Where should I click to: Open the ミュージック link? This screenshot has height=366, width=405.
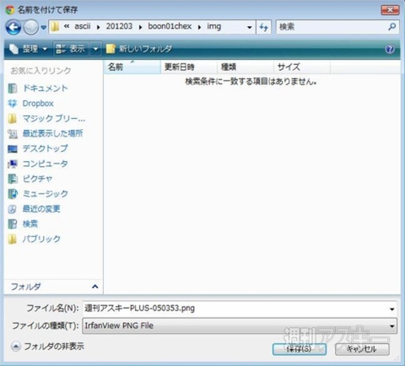pyautogui.click(x=45, y=194)
